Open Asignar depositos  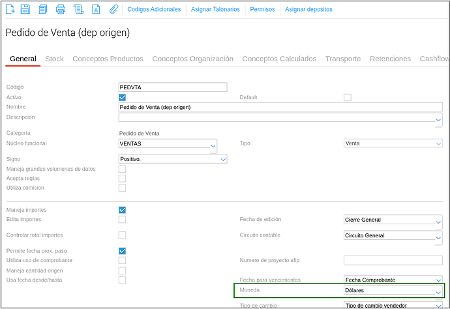308,10
